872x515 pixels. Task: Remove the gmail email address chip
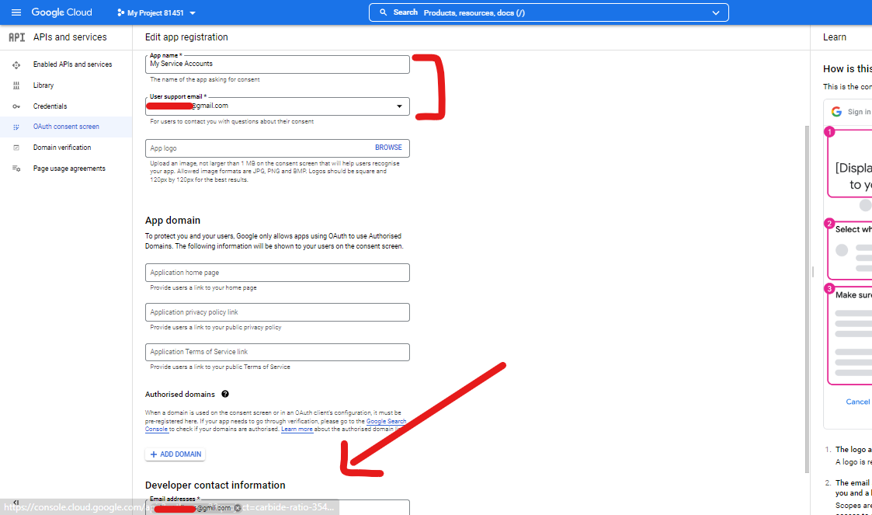click(238, 508)
